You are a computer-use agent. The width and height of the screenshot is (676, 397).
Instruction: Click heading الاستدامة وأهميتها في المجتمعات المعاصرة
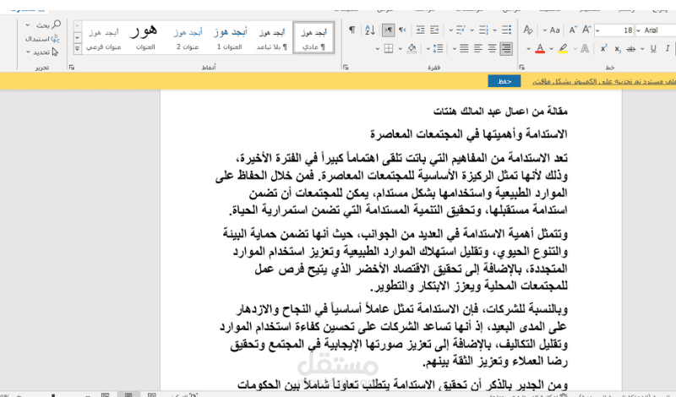click(x=469, y=134)
